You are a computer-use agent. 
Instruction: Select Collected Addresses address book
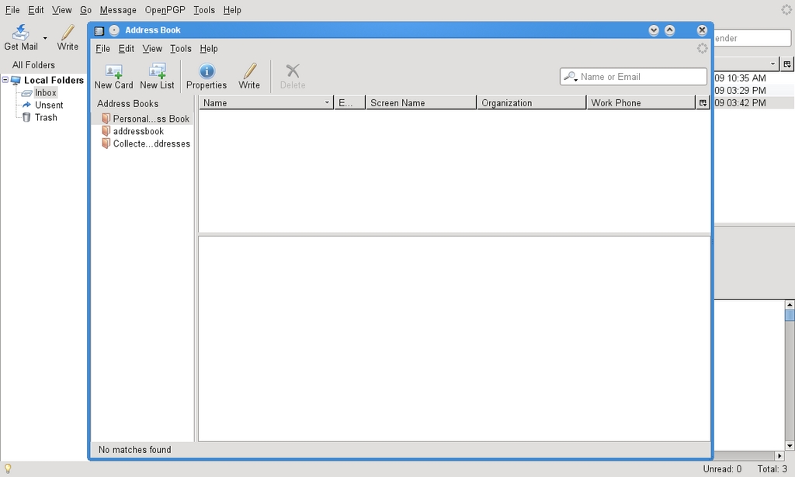[x=148, y=143]
